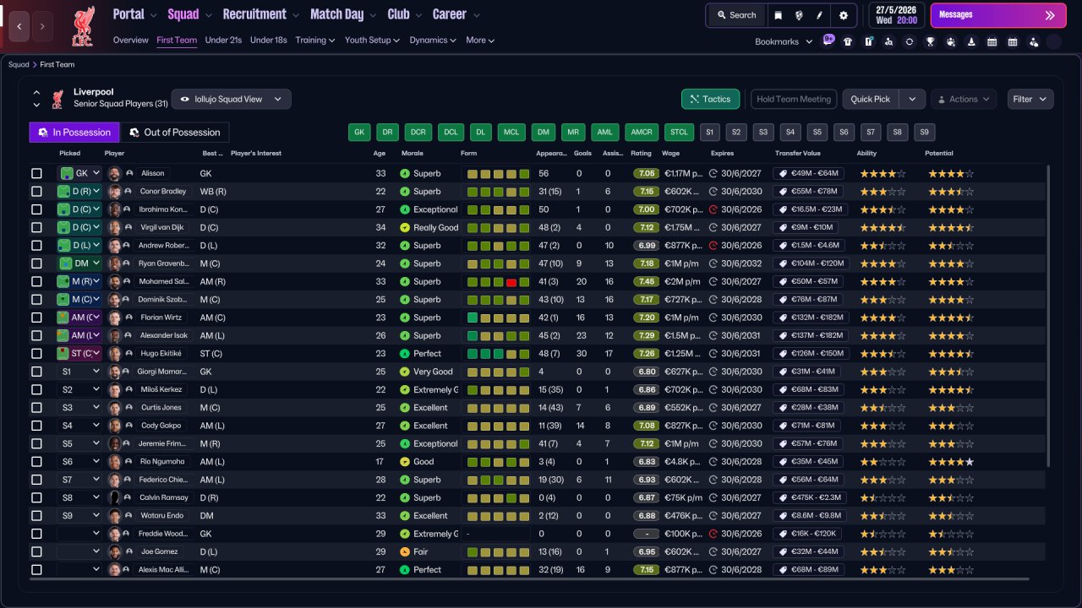Screen dimensions: 1082x608
Task: Tick Mohamed Salah's row checkbox
Action: [x=36, y=281]
